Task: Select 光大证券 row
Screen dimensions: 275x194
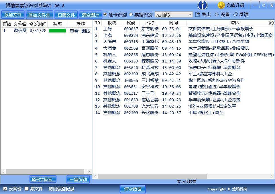Action: click(184, 106)
